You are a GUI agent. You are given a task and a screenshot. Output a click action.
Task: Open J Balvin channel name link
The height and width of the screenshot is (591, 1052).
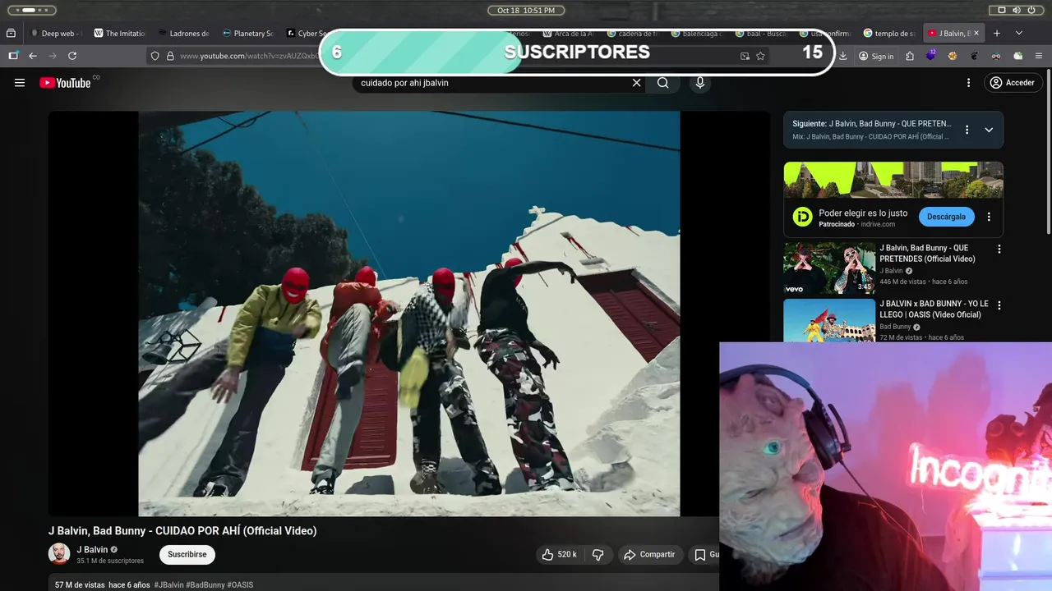click(x=93, y=550)
